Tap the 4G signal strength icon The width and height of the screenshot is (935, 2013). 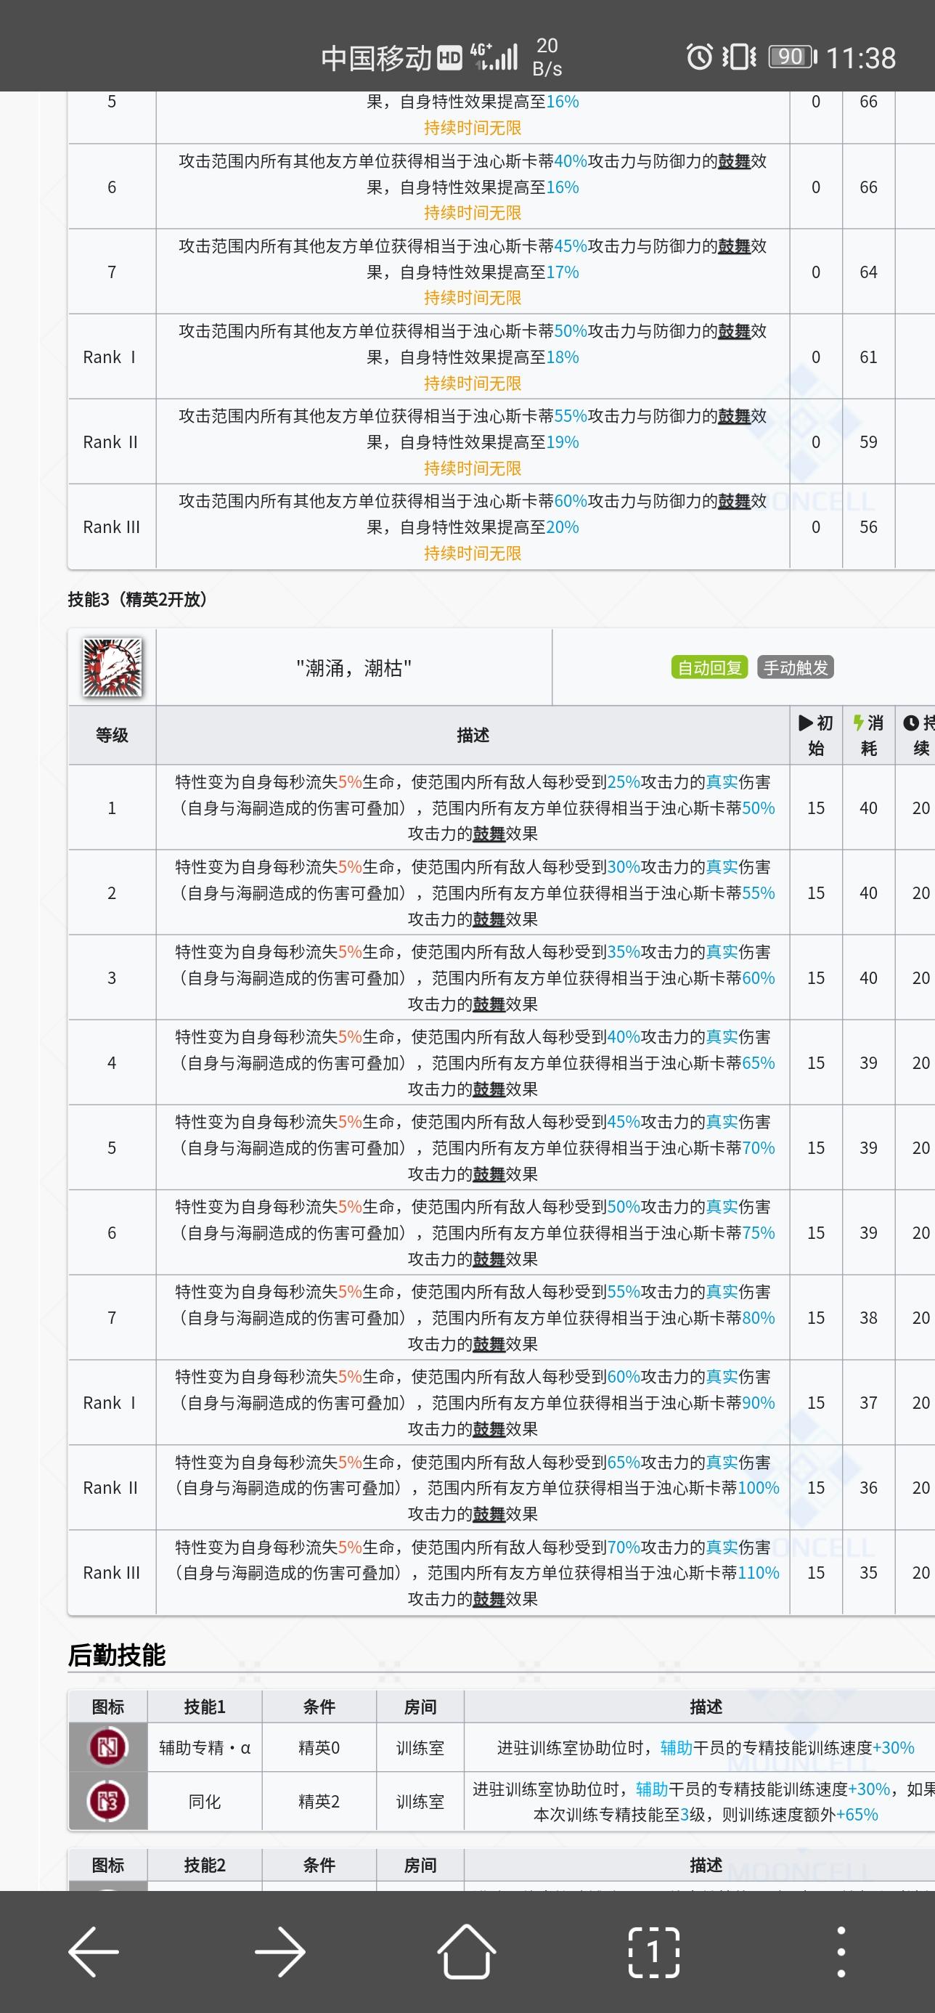494,56
